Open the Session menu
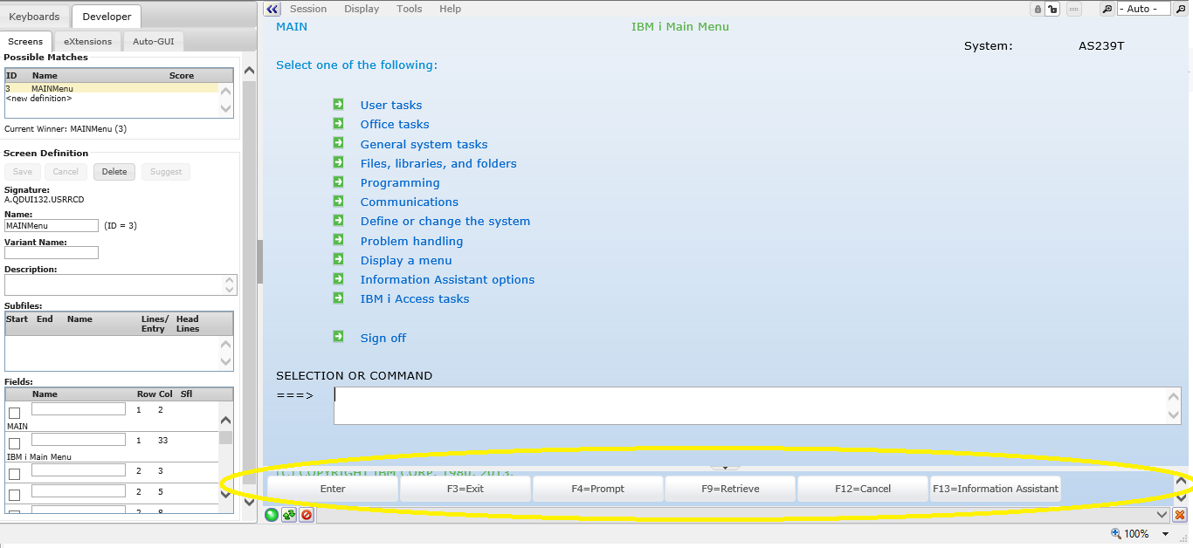 (x=308, y=9)
